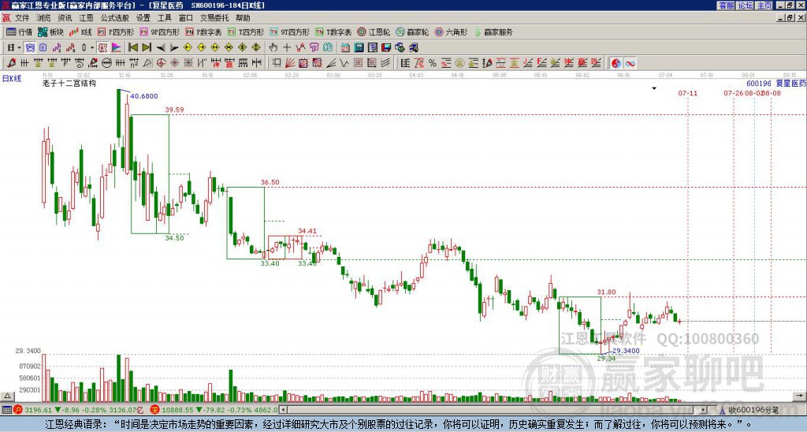Select the percent retracement tool
The image size is (807, 432).
click(x=433, y=63)
